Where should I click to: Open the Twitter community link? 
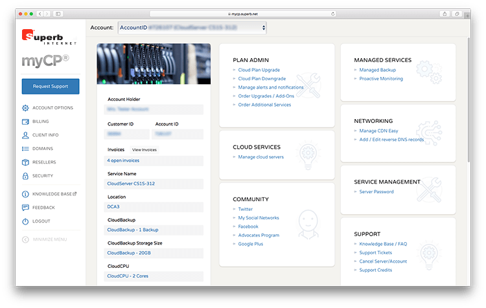(245, 209)
